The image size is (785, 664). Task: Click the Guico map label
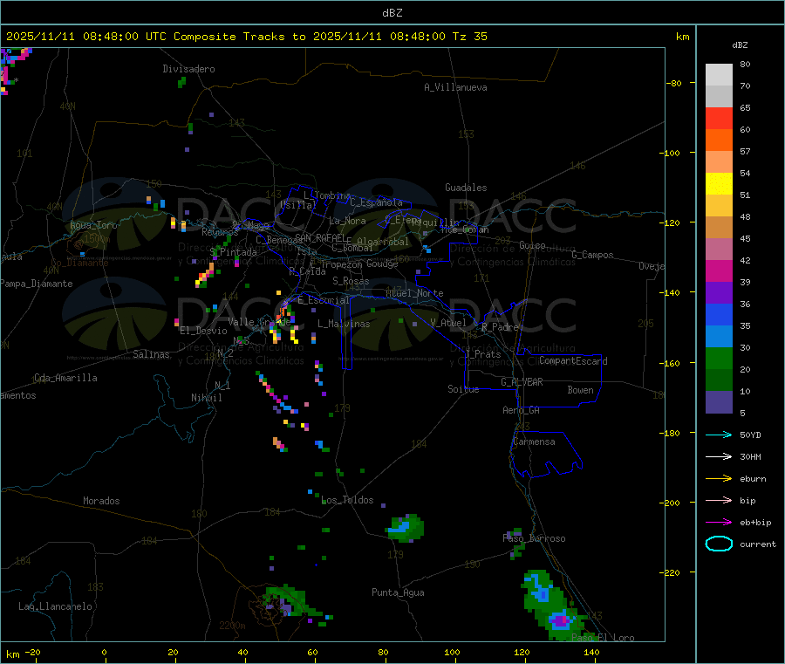(532, 245)
